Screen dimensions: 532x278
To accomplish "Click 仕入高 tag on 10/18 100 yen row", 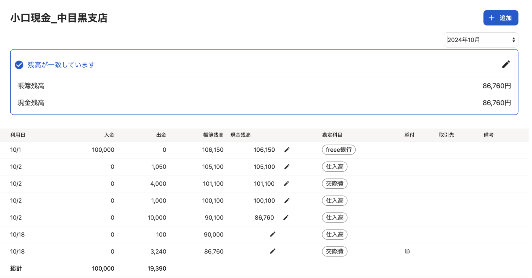I will pos(335,235).
